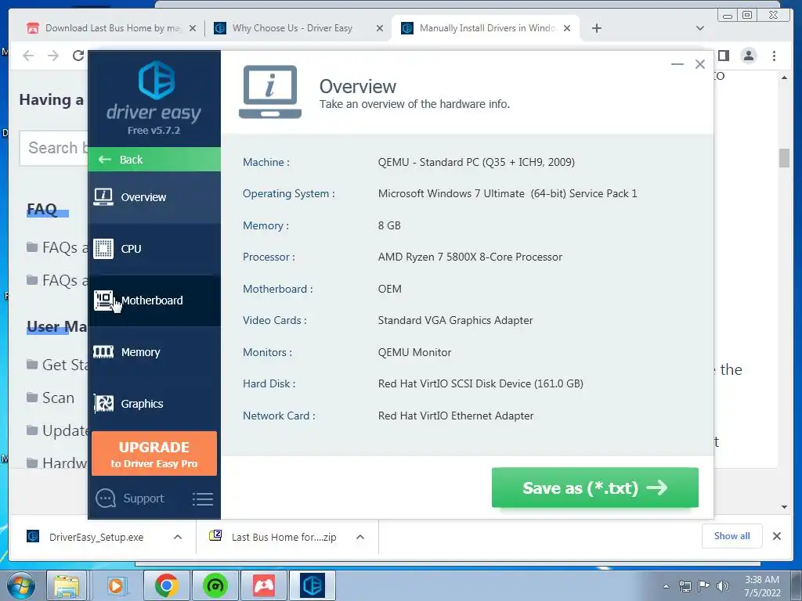
Task: Select the CPU sidebar item
Action: click(154, 249)
